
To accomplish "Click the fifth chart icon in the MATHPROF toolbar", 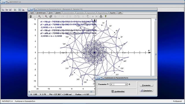I will (20, 10).
